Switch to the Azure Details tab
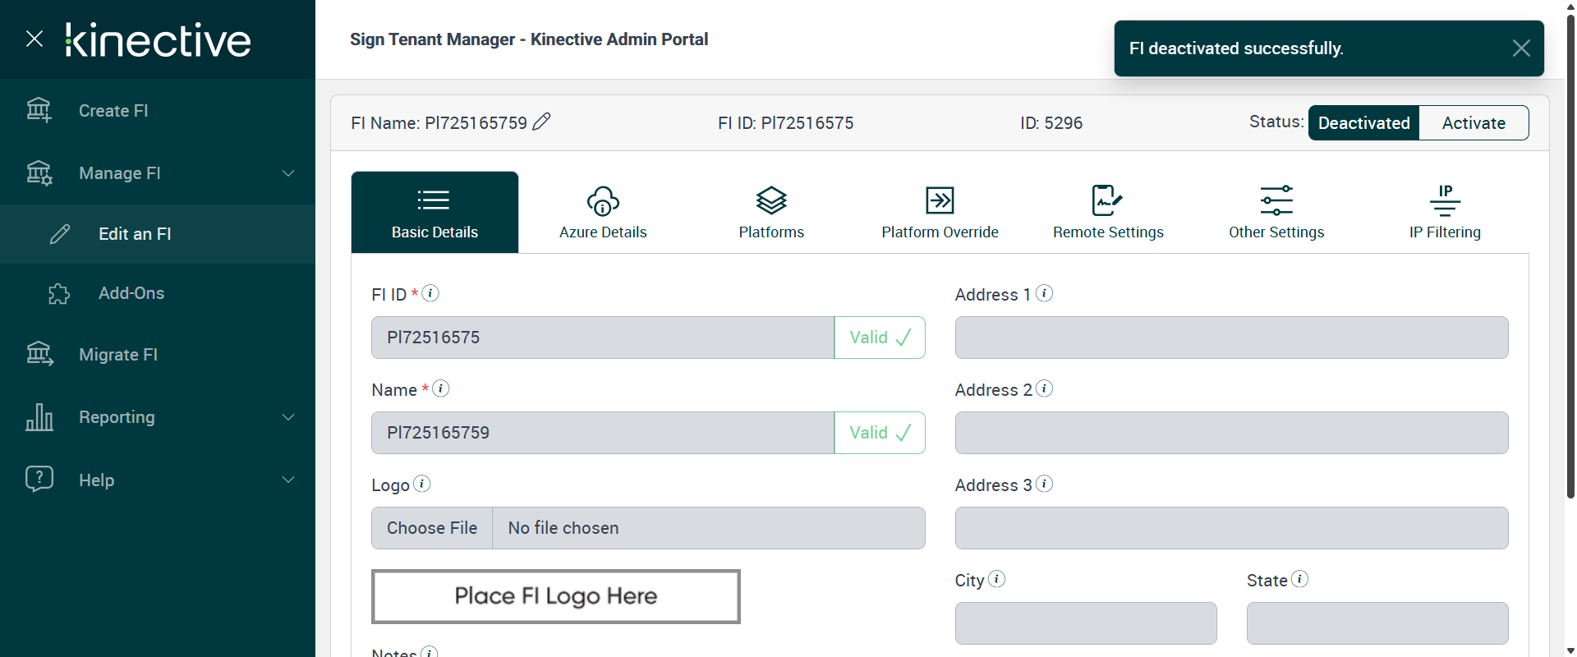1577x657 pixels. 603,213
